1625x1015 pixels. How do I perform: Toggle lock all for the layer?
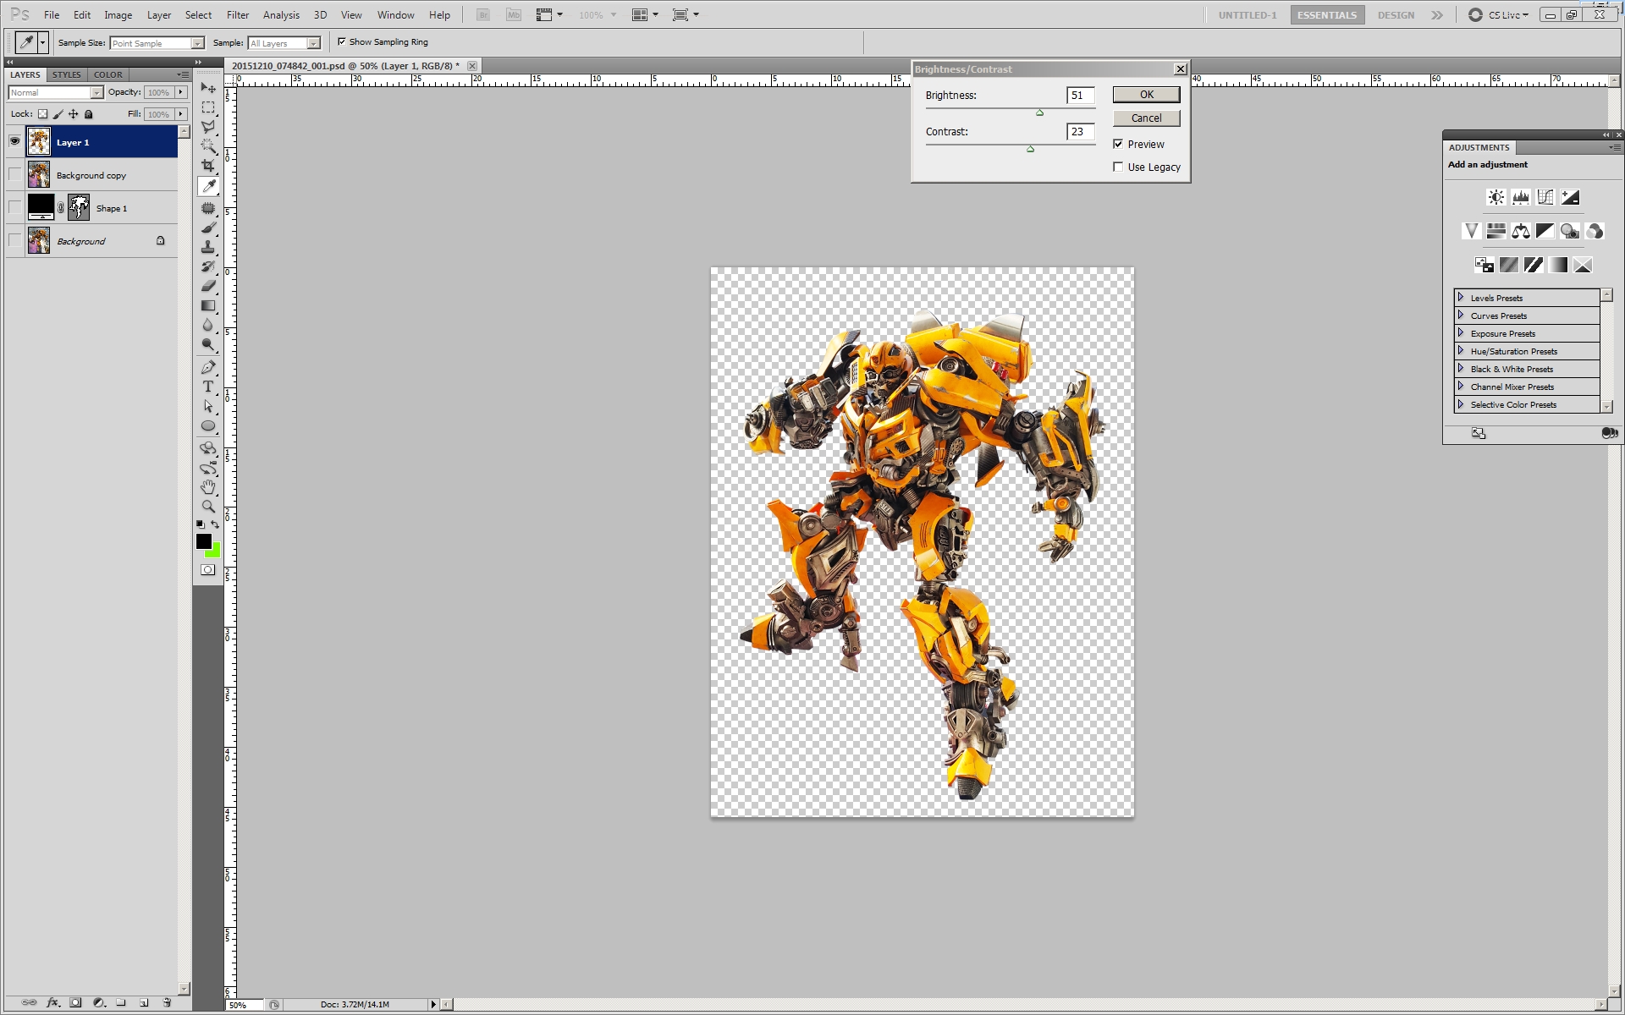pos(89,114)
